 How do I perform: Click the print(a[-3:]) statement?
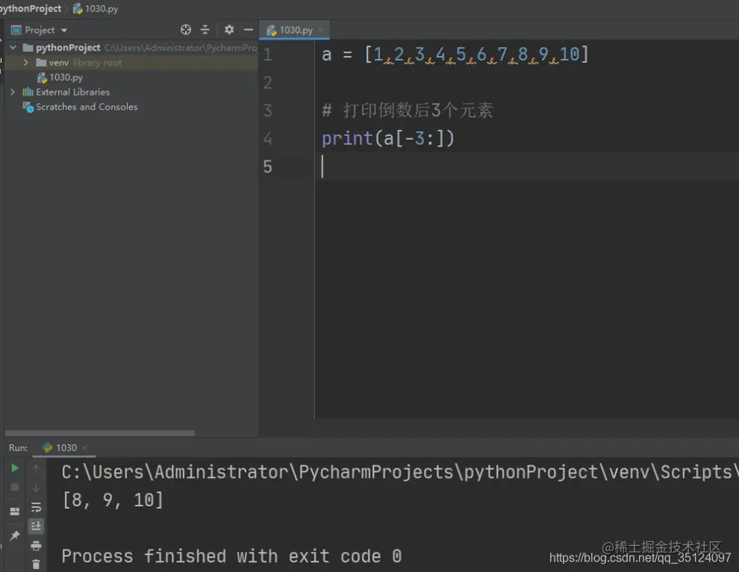[388, 139]
